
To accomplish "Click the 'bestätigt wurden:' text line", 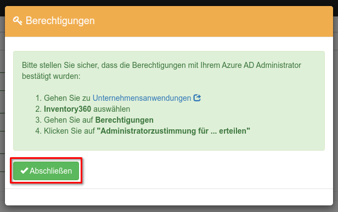I will pyautogui.click(x=51, y=76).
